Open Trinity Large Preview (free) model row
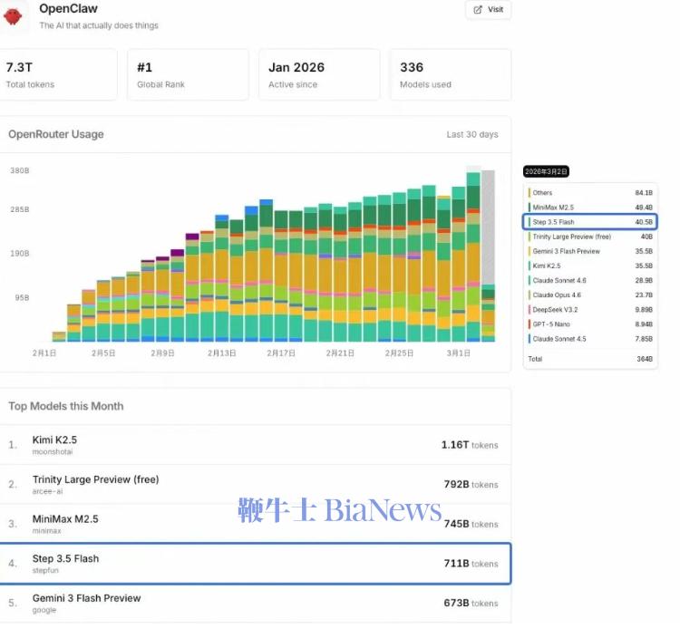The image size is (680, 638). [x=254, y=485]
